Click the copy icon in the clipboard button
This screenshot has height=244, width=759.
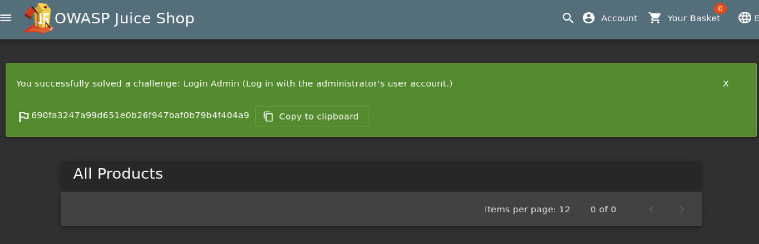click(x=268, y=116)
